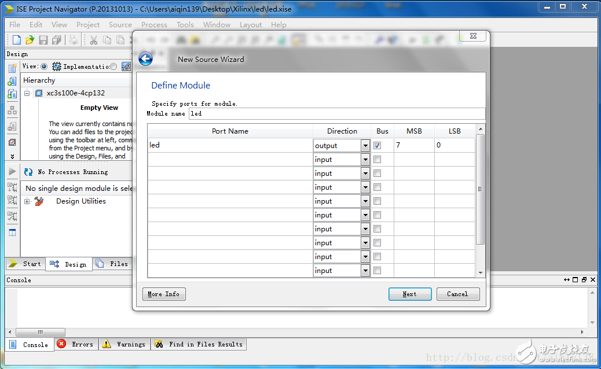Click the Cut scissors icon
This screenshot has width=601, height=369.
[94, 40]
